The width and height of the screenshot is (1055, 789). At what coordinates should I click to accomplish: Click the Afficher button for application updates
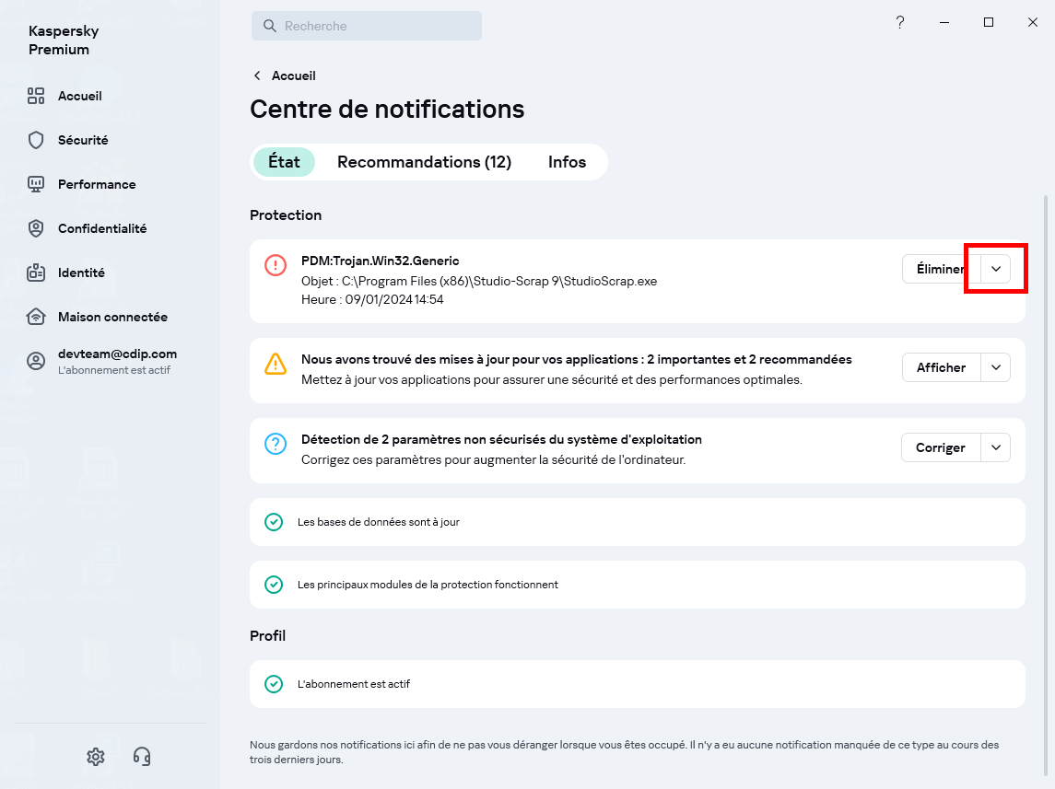coord(941,367)
